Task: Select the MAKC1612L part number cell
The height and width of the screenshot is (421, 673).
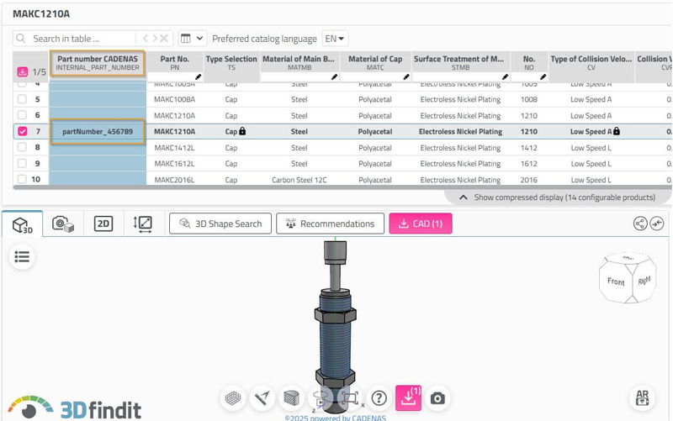Action: point(175,163)
